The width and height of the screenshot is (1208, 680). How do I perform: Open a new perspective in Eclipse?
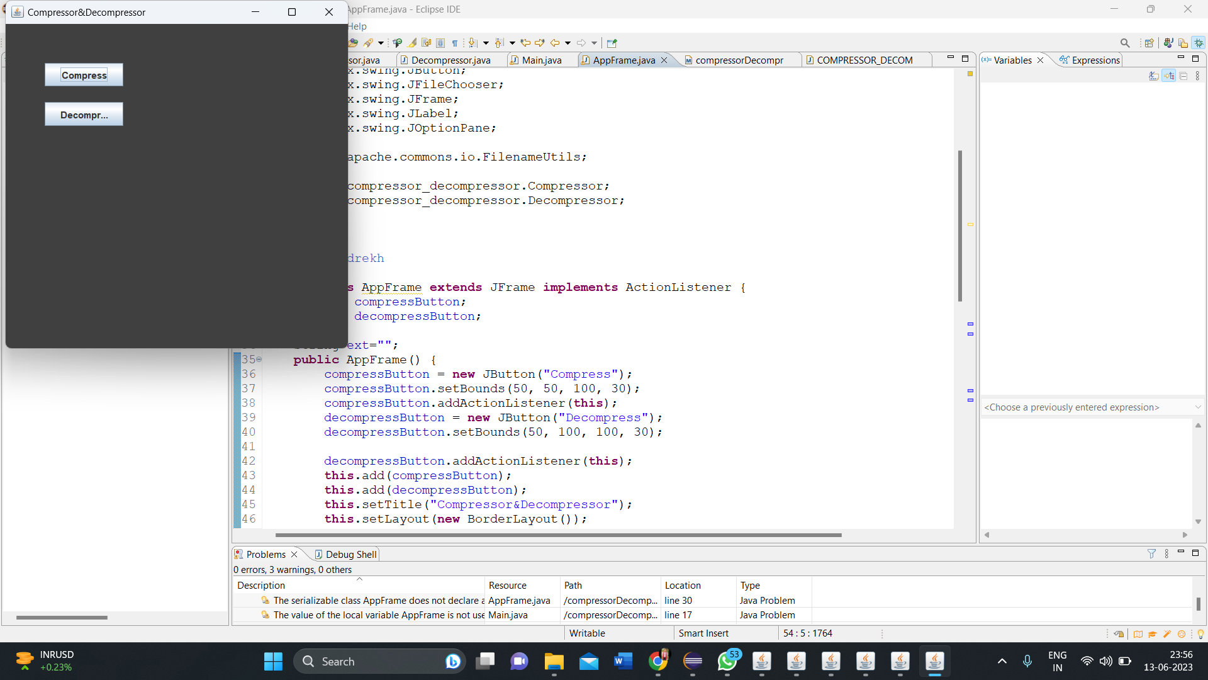[x=1149, y=44]
